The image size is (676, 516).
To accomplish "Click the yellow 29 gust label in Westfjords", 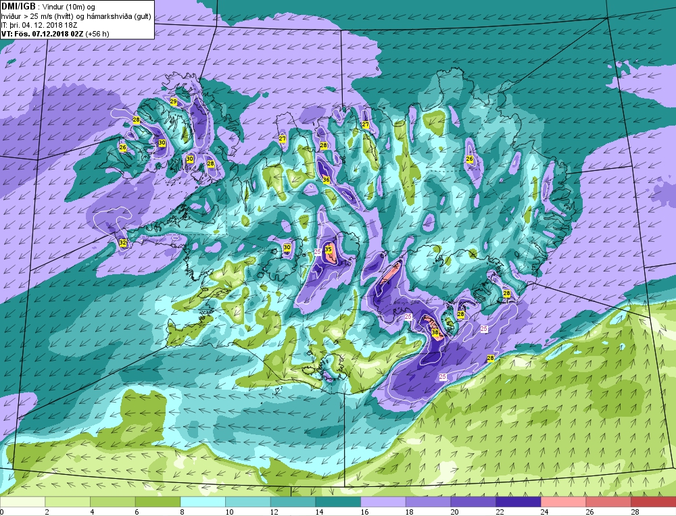I will 173,102.
